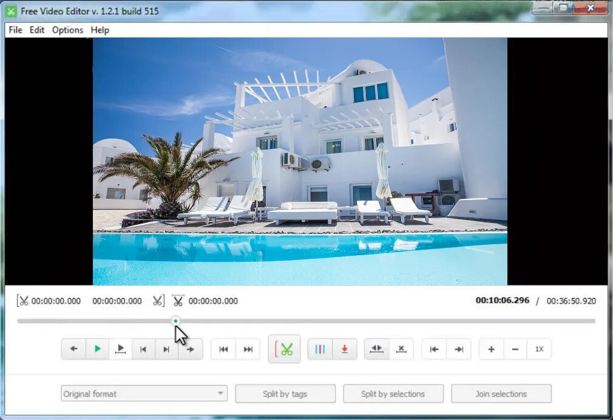Viewport: 613px width, 420px height.
Task: Open the Help menu
Action: 100,30
